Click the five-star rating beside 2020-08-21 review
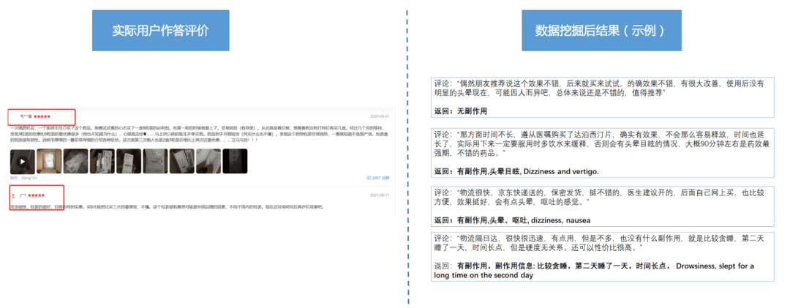Viewport: 790px width, 308px height. (x=42, y=116)
